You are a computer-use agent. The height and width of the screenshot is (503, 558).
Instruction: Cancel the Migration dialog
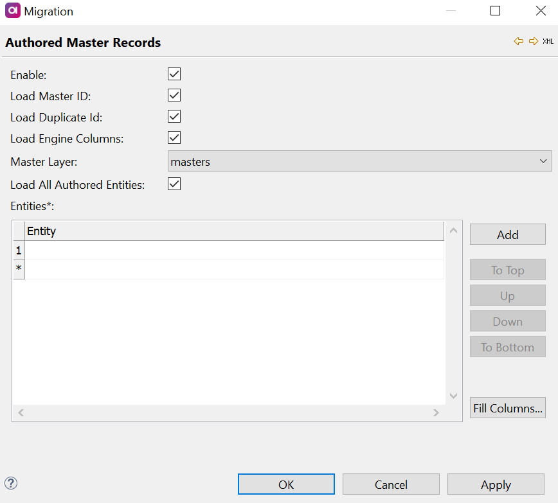click(x=391, y=484)
